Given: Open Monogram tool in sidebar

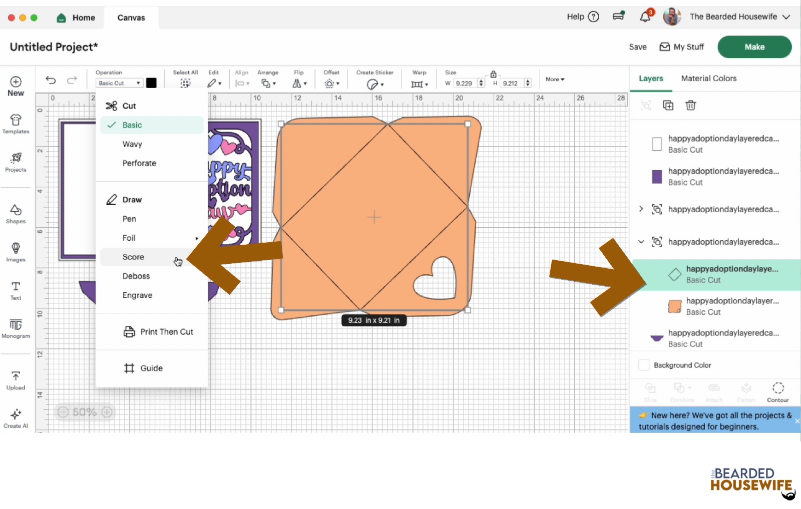Looking at the screenshot, I should pyautogui.click(x=16, y=328).
